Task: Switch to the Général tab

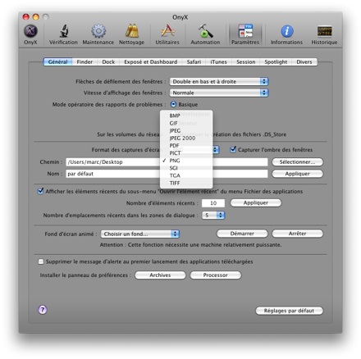Action: pyautogui.click(x=57, y=62)
